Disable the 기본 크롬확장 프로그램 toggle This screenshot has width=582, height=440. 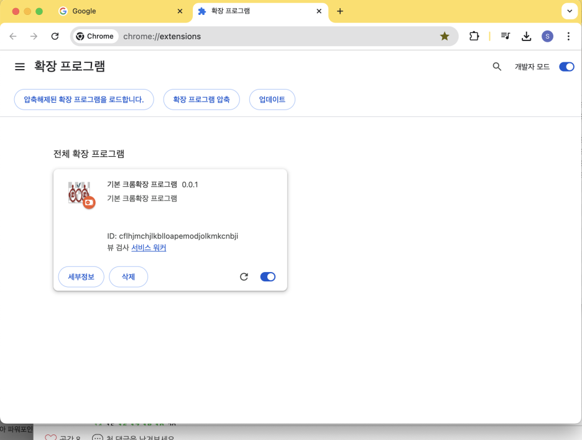267,276
